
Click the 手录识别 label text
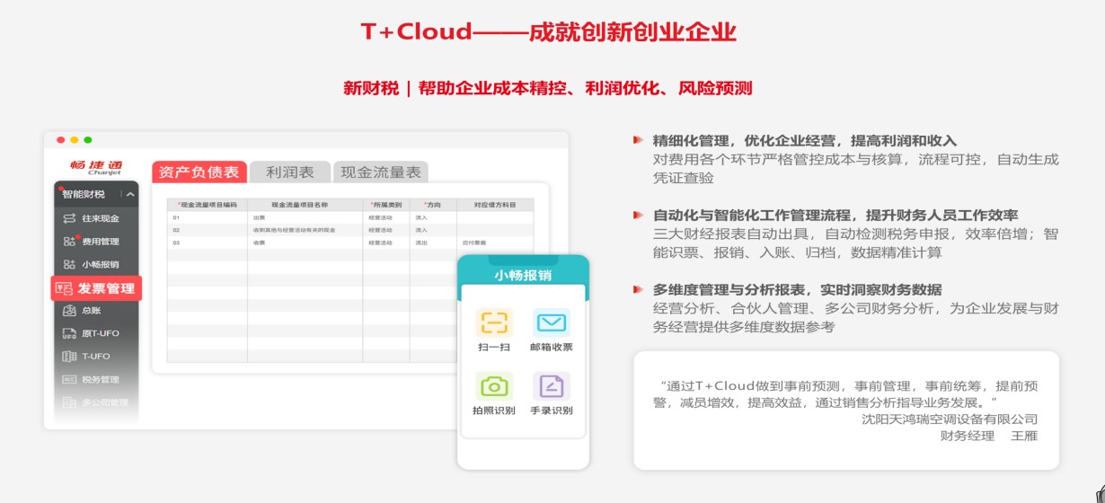(551, 410)
